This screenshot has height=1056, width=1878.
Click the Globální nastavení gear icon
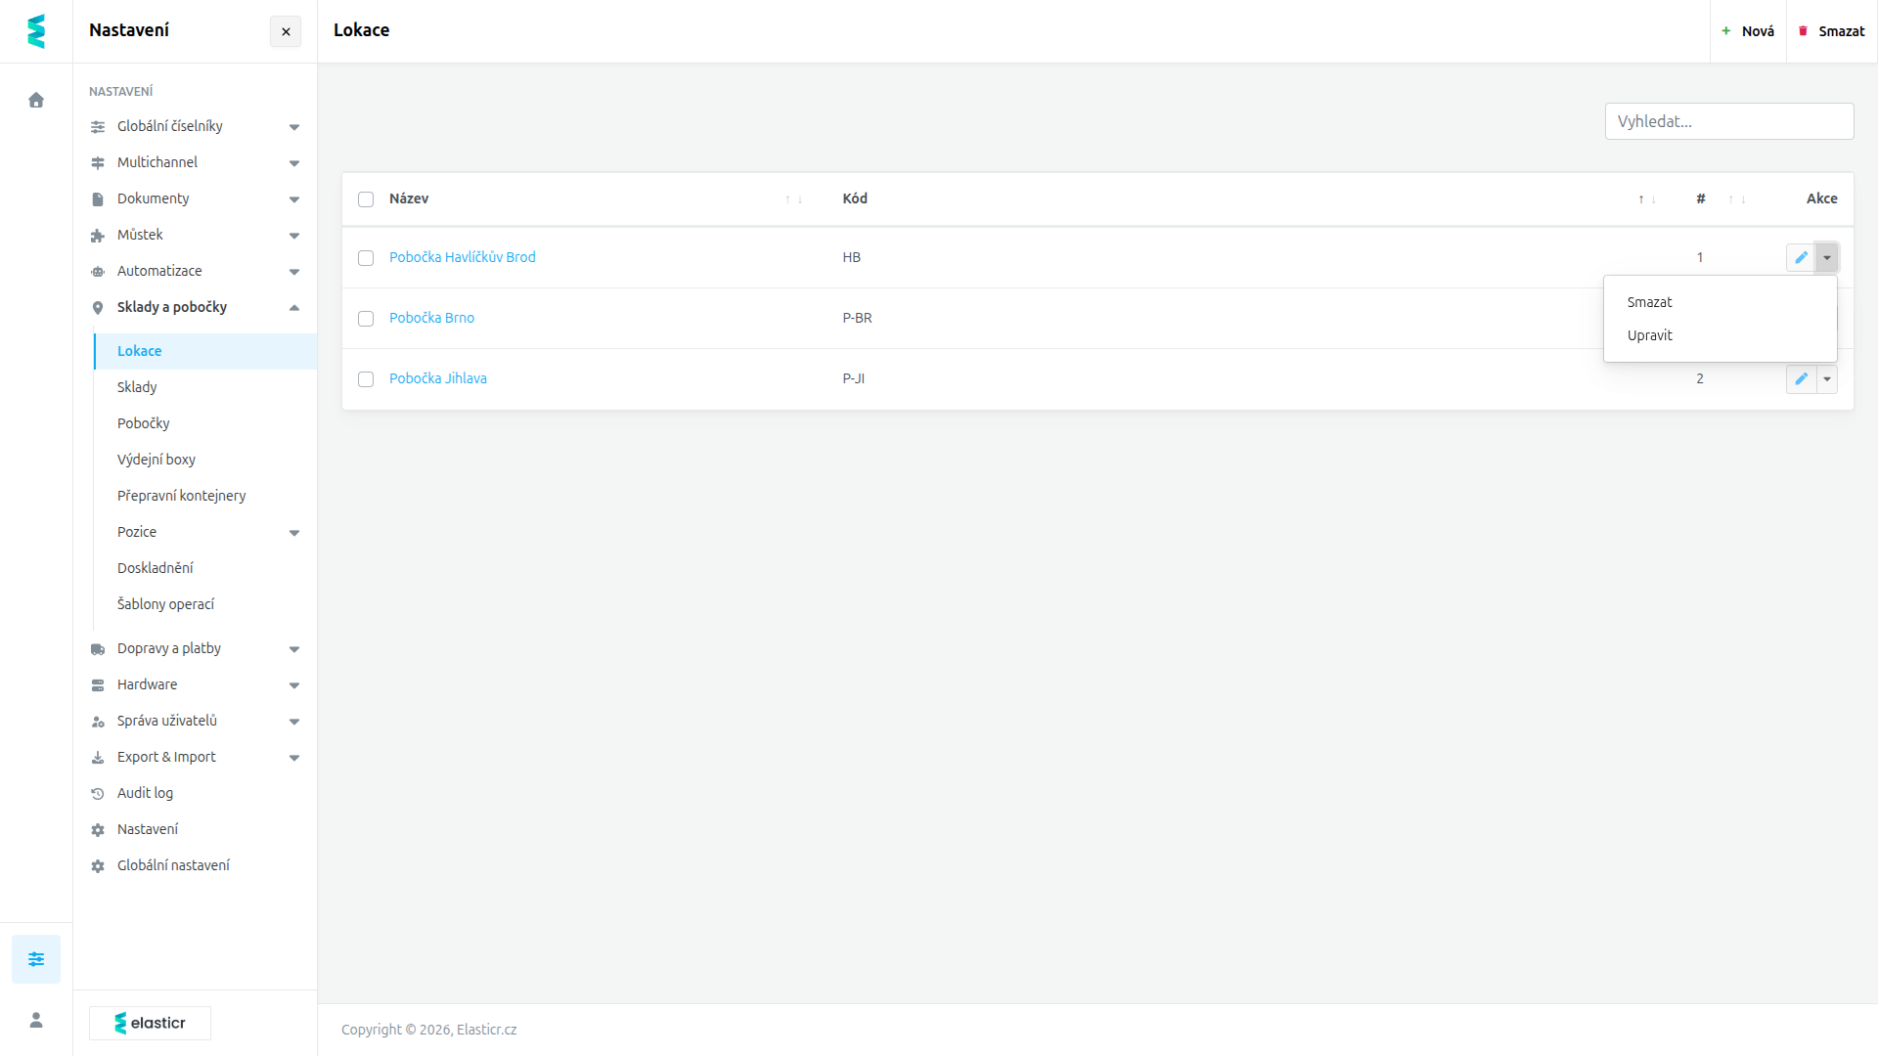98,866
